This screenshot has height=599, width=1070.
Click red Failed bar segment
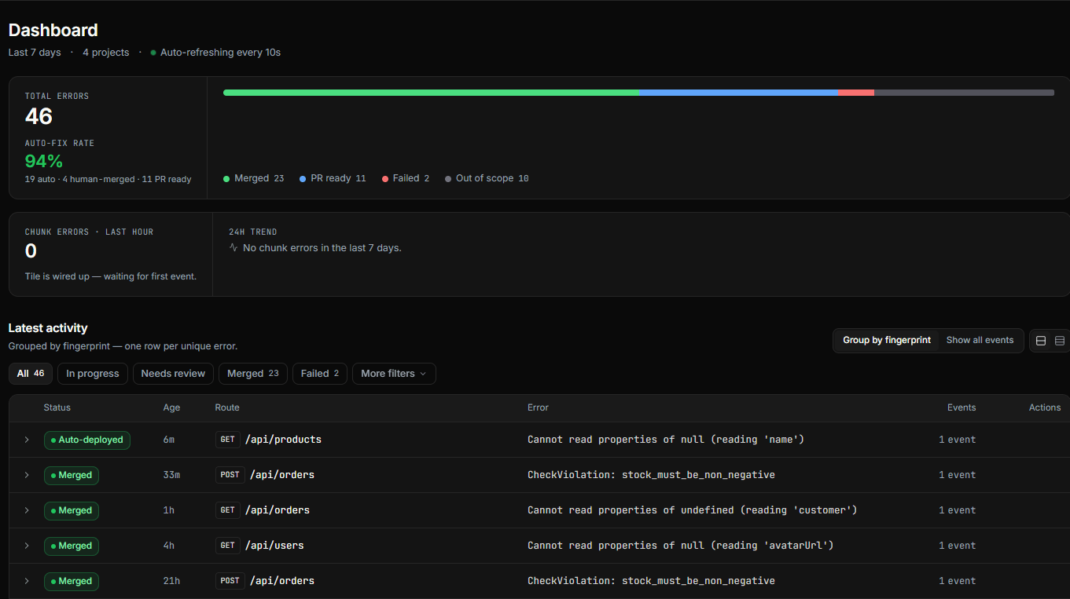[856, 93]
